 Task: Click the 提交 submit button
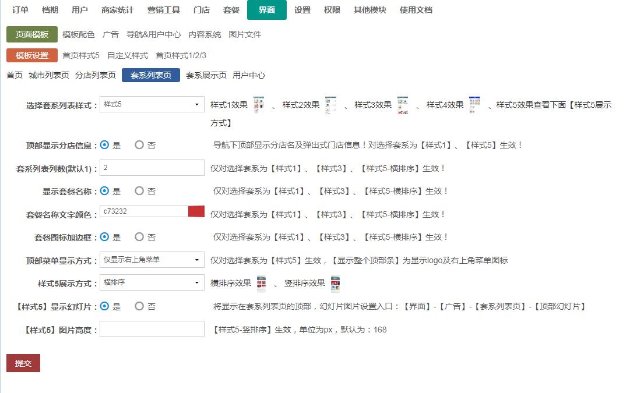click(23, 363)
